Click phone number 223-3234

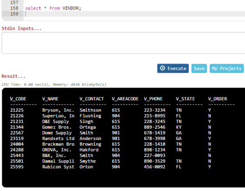point(154,110)
